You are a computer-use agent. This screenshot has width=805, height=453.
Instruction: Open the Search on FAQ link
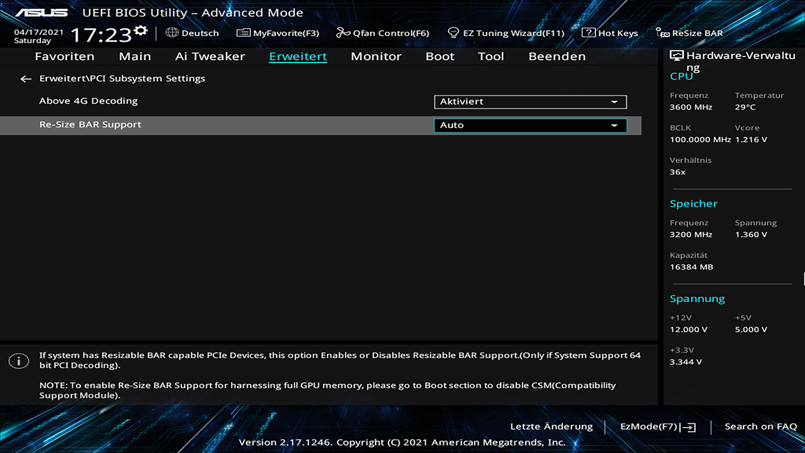(x=760, y=427)
